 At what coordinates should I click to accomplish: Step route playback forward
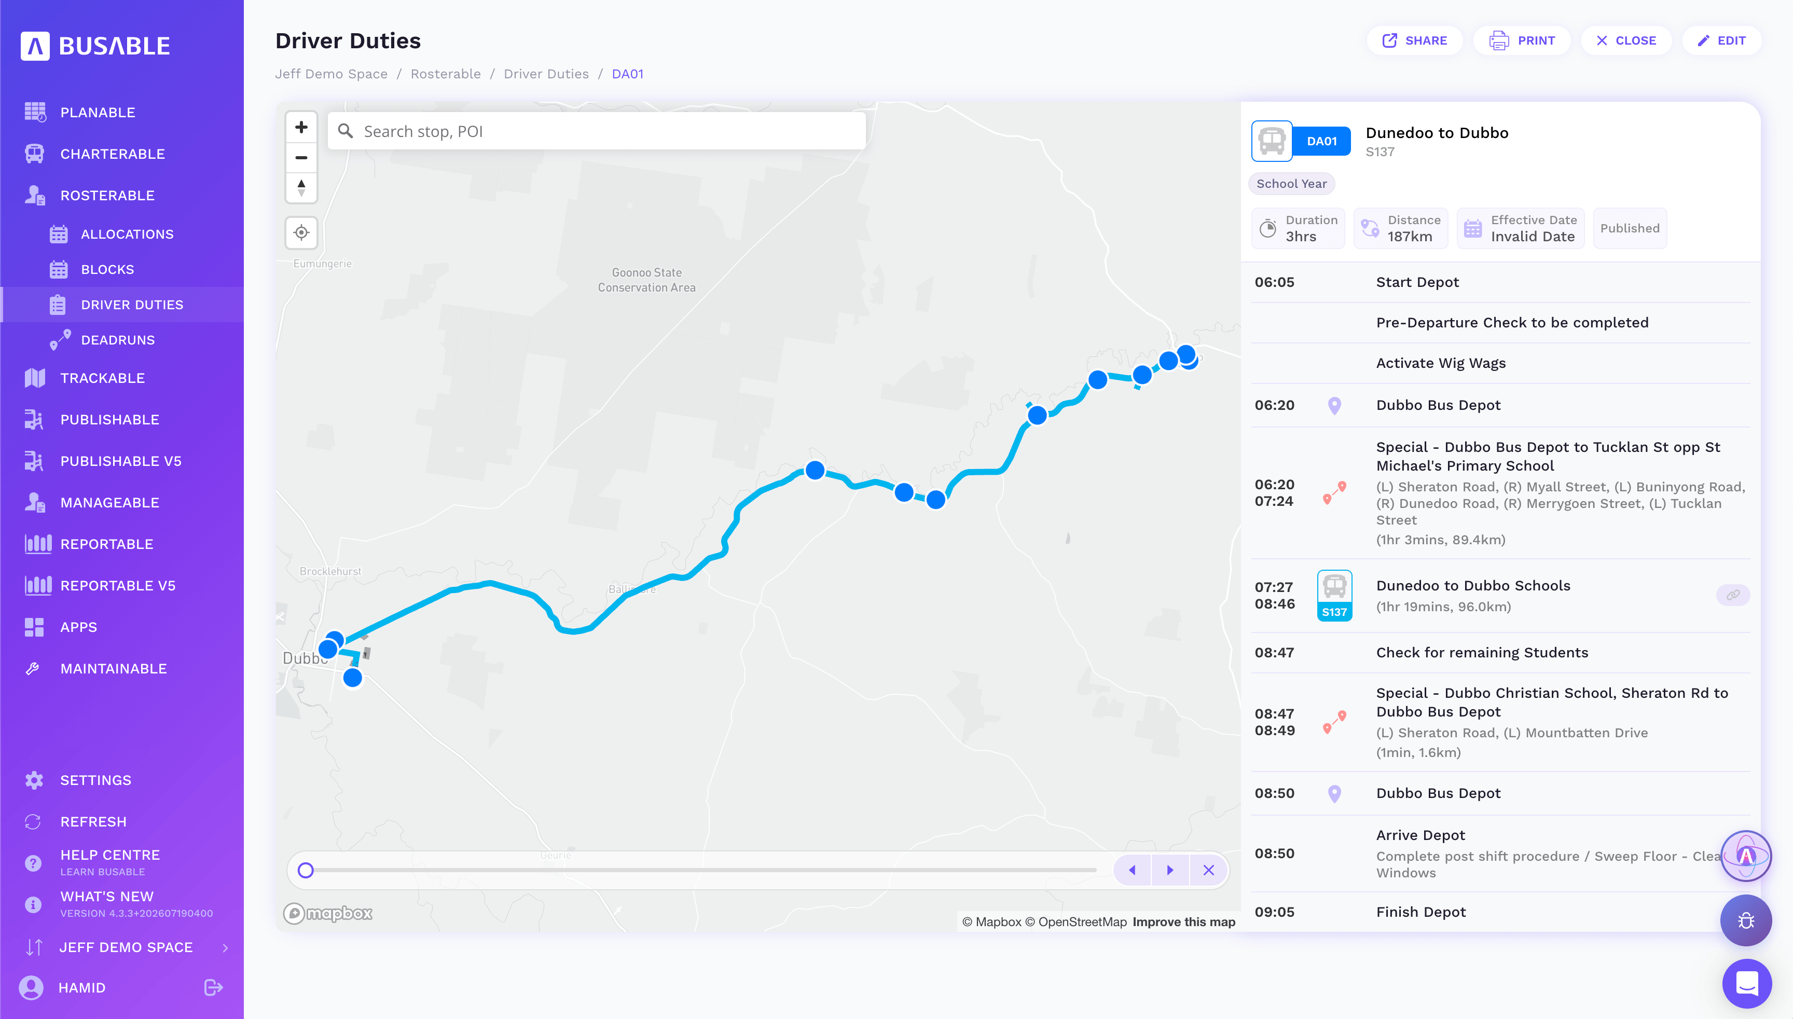(1169, 870)
